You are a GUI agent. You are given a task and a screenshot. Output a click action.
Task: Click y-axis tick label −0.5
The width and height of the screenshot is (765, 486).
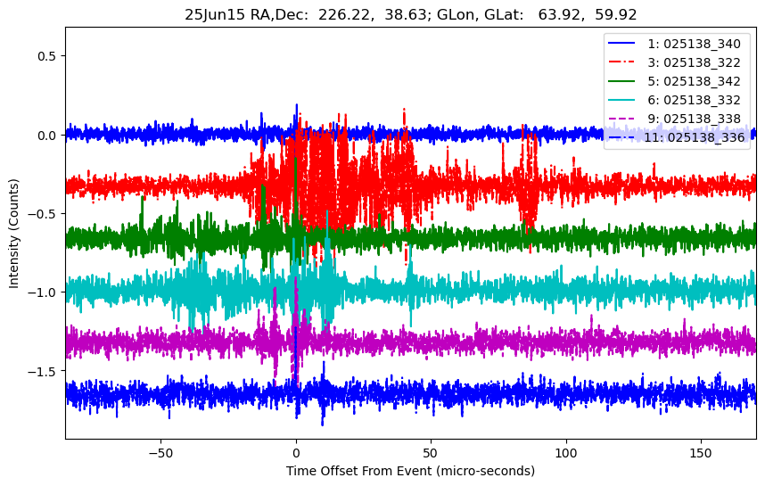pyautogui.click(x=44, y=214)
